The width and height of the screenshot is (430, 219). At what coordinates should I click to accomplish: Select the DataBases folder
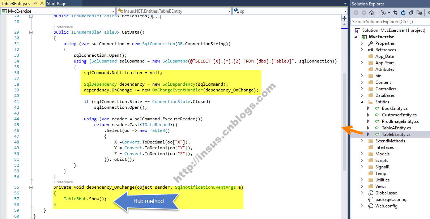pyautogui.click(x=385, y=95)
